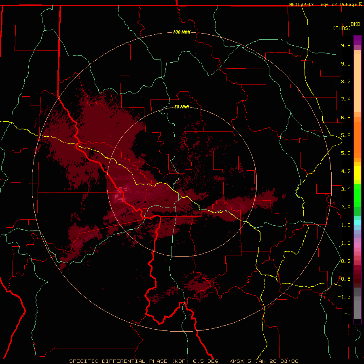This screenshot has width=364, height=364.
Task: Click the 2.6 color scale value
Action: pos(346,207)
